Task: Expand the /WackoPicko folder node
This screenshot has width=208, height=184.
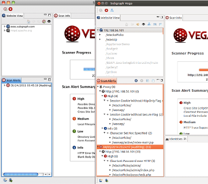Action: 100,35
